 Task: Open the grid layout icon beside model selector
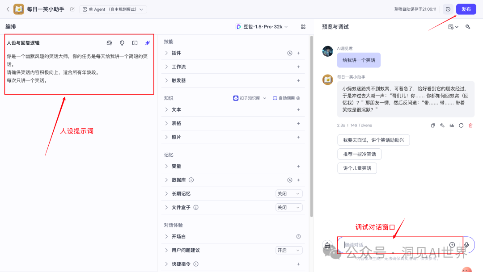pyautogui.click(x=303, y=27)
